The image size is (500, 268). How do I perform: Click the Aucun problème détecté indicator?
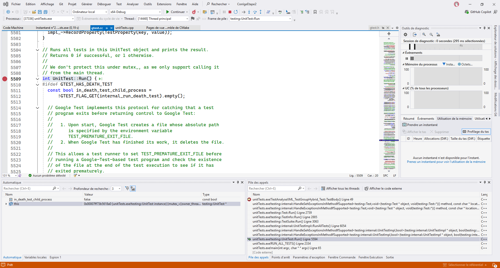pyautogui.click(x=47, y=176)
